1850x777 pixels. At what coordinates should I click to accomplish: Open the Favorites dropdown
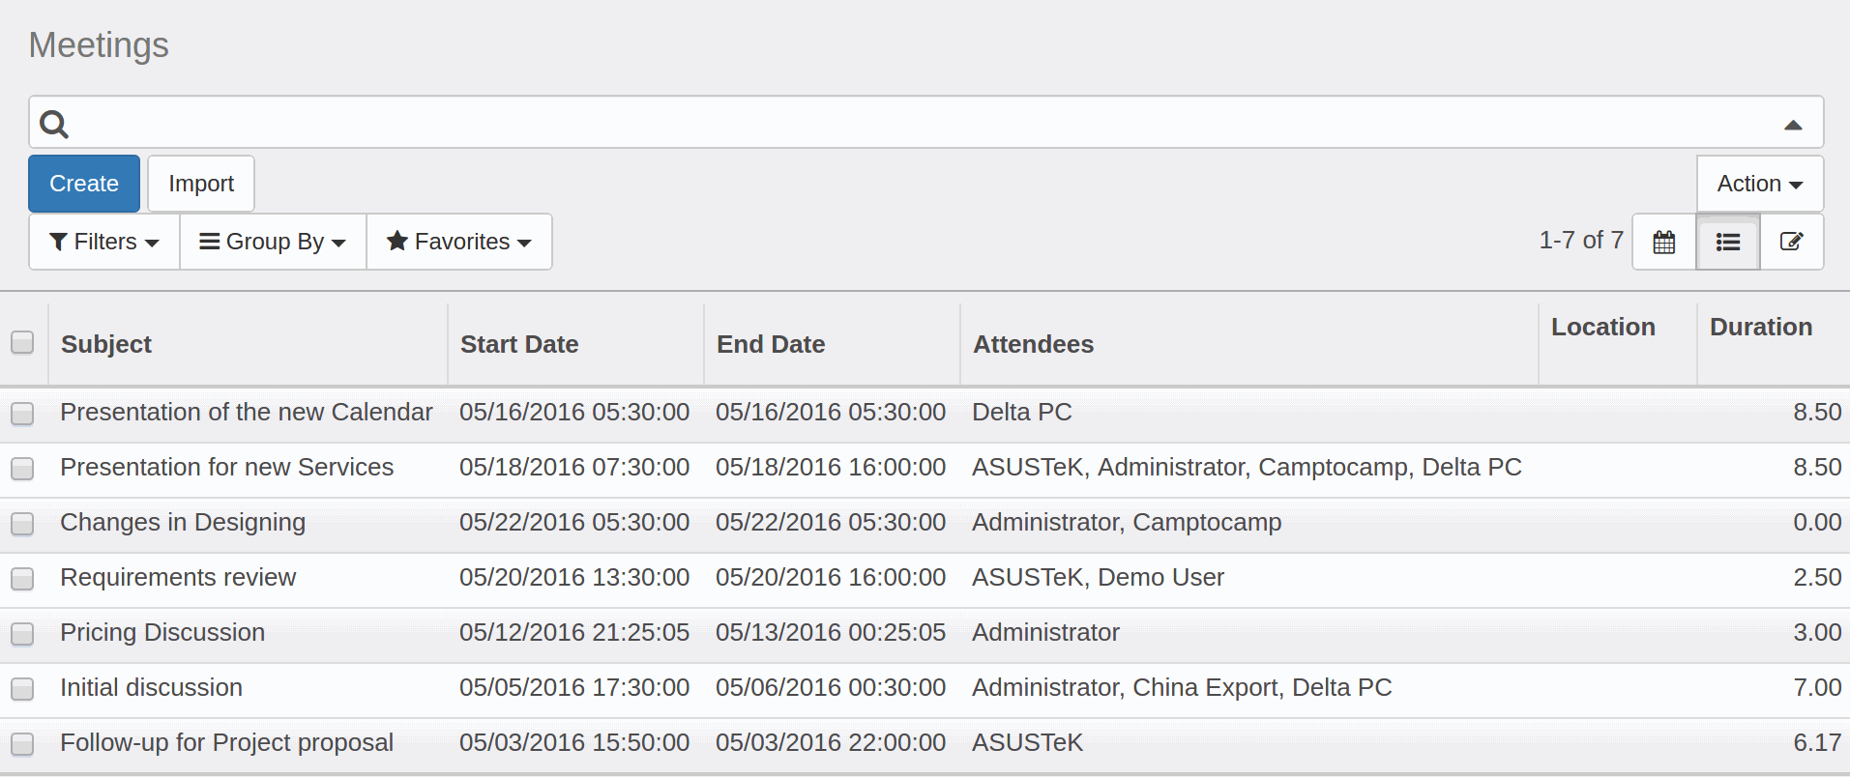coord(459,242)
